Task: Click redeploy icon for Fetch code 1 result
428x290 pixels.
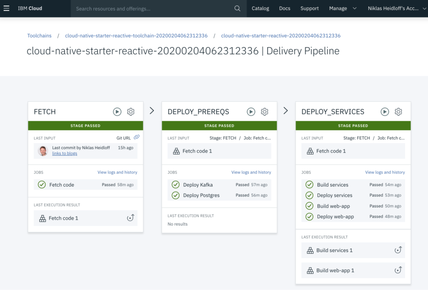Action: [130, 218]
